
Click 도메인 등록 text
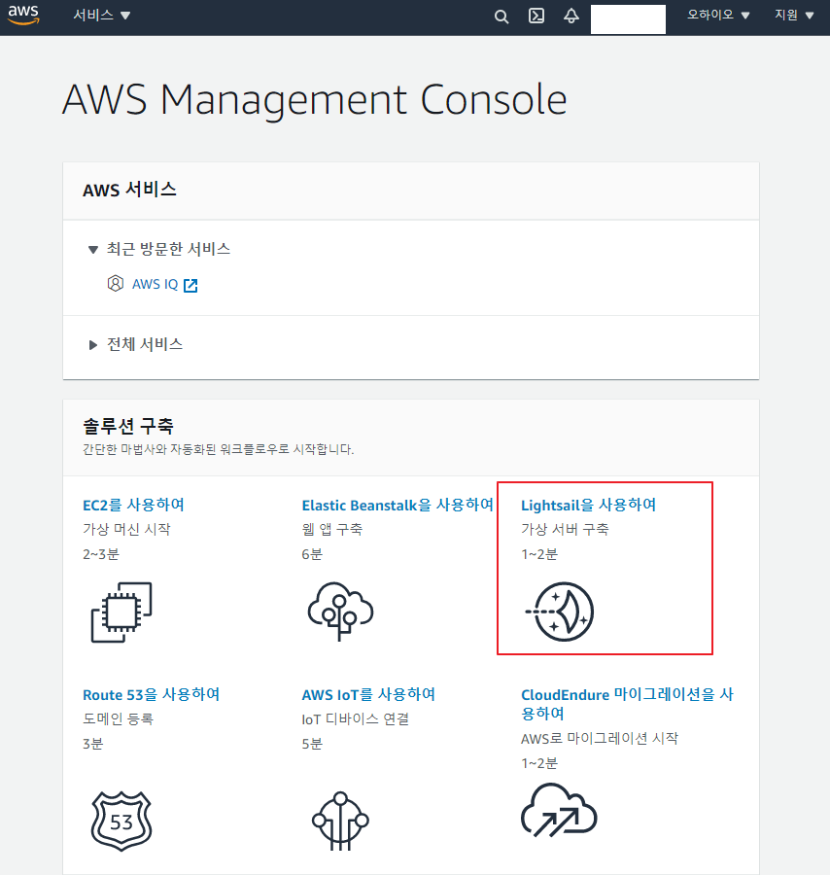click(x=118, y=718)
